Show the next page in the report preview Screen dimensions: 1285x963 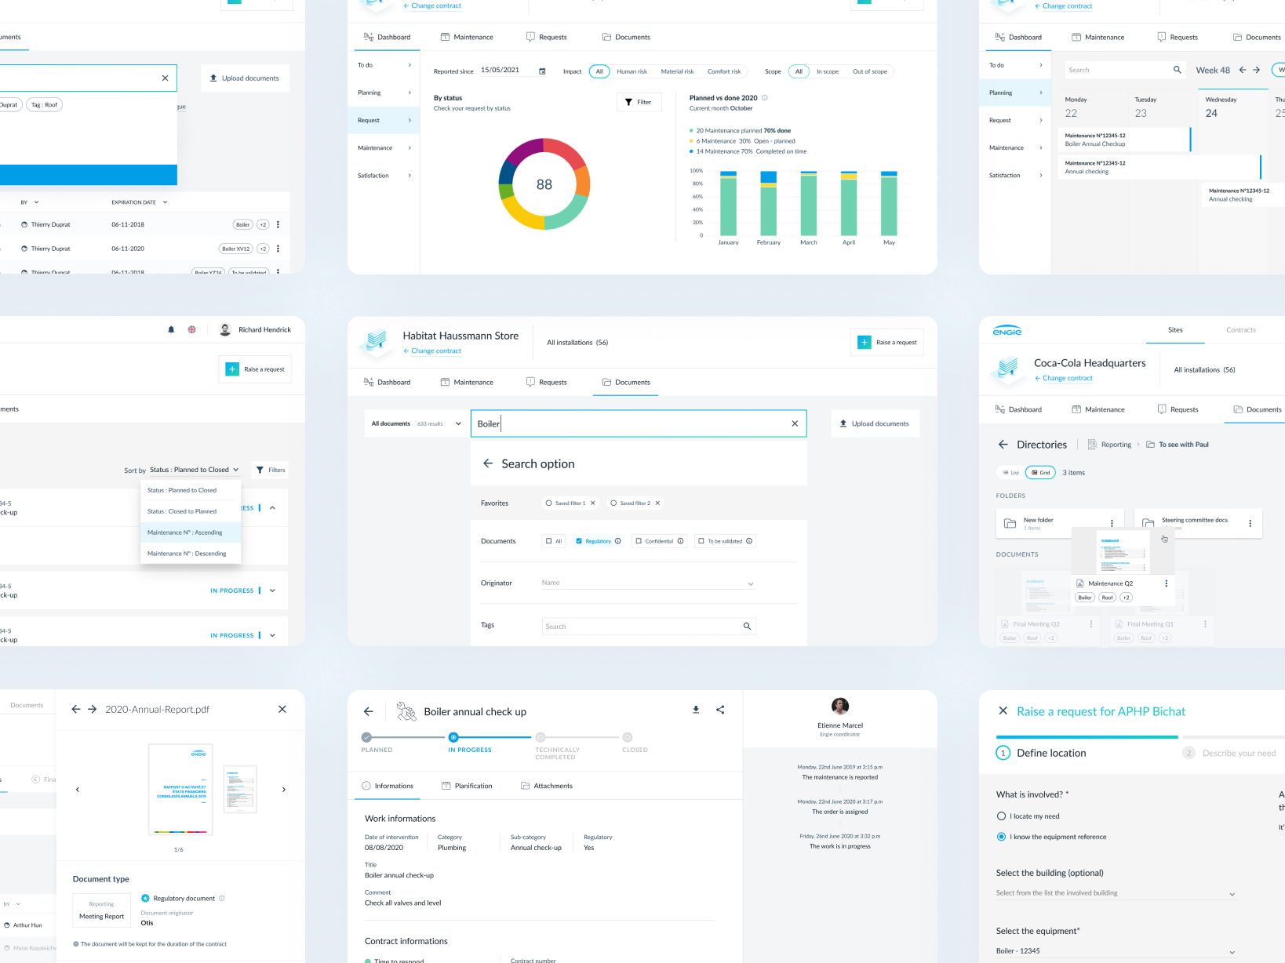tap(284, 790)
